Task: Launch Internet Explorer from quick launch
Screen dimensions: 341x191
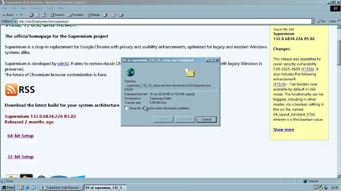Action: [27, 188]
